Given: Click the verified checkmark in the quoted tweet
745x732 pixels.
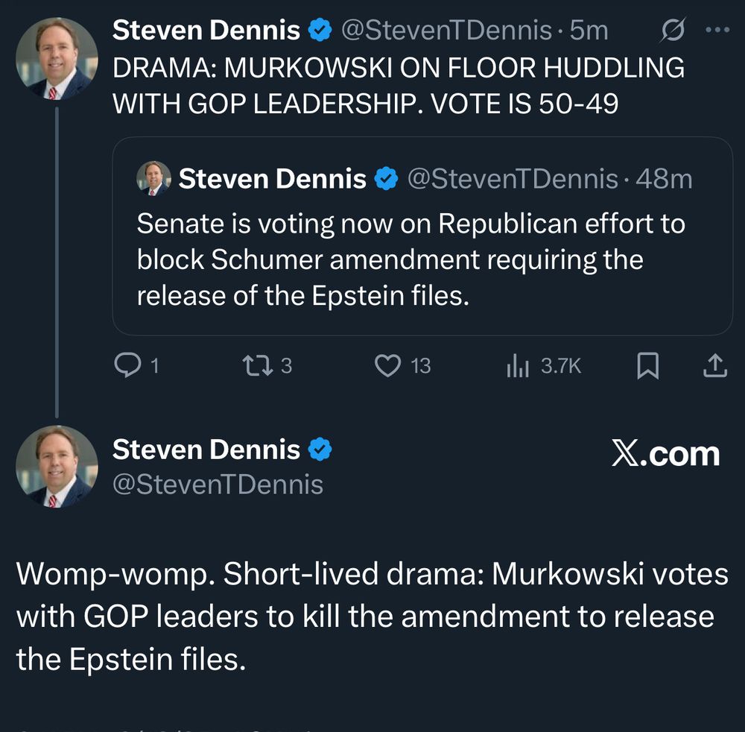Looking at the screenshot, I should tap(385, 178).
